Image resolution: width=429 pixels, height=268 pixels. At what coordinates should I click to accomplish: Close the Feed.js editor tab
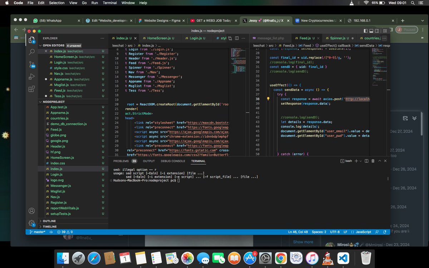tap(317, 38)
